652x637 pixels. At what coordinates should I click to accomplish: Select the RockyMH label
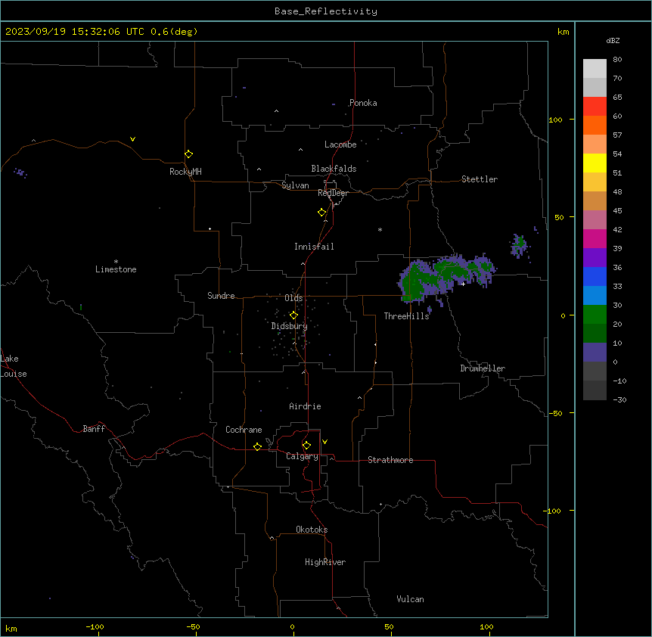[x=185, y=172]
